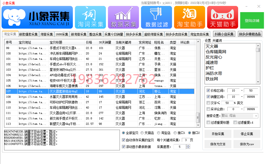Minimize the 小象采集 window
The height and width of the screenshot is (164, 265).
246,6
